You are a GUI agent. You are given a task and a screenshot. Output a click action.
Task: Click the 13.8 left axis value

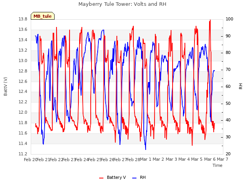tap(23, 19)
